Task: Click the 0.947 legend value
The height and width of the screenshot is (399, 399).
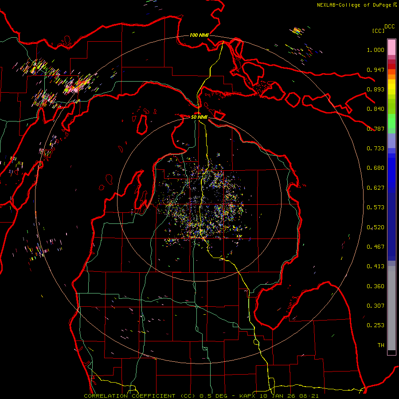Action: click(376, 70)
